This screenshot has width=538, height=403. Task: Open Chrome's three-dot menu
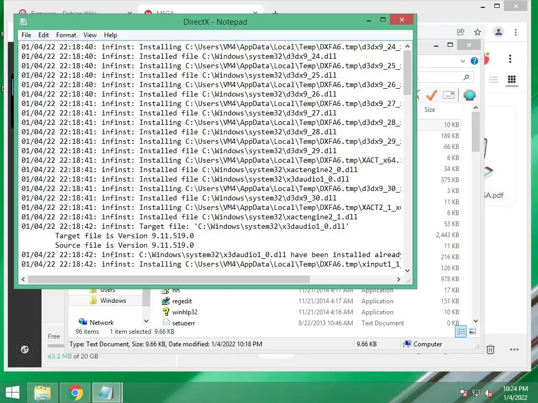coord(515,32)
